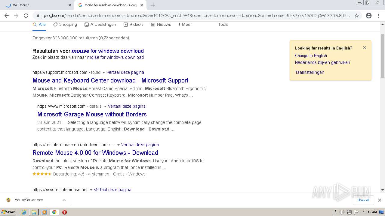
Task: Open Chrome's three-dot menu
Action: point(378,16)
